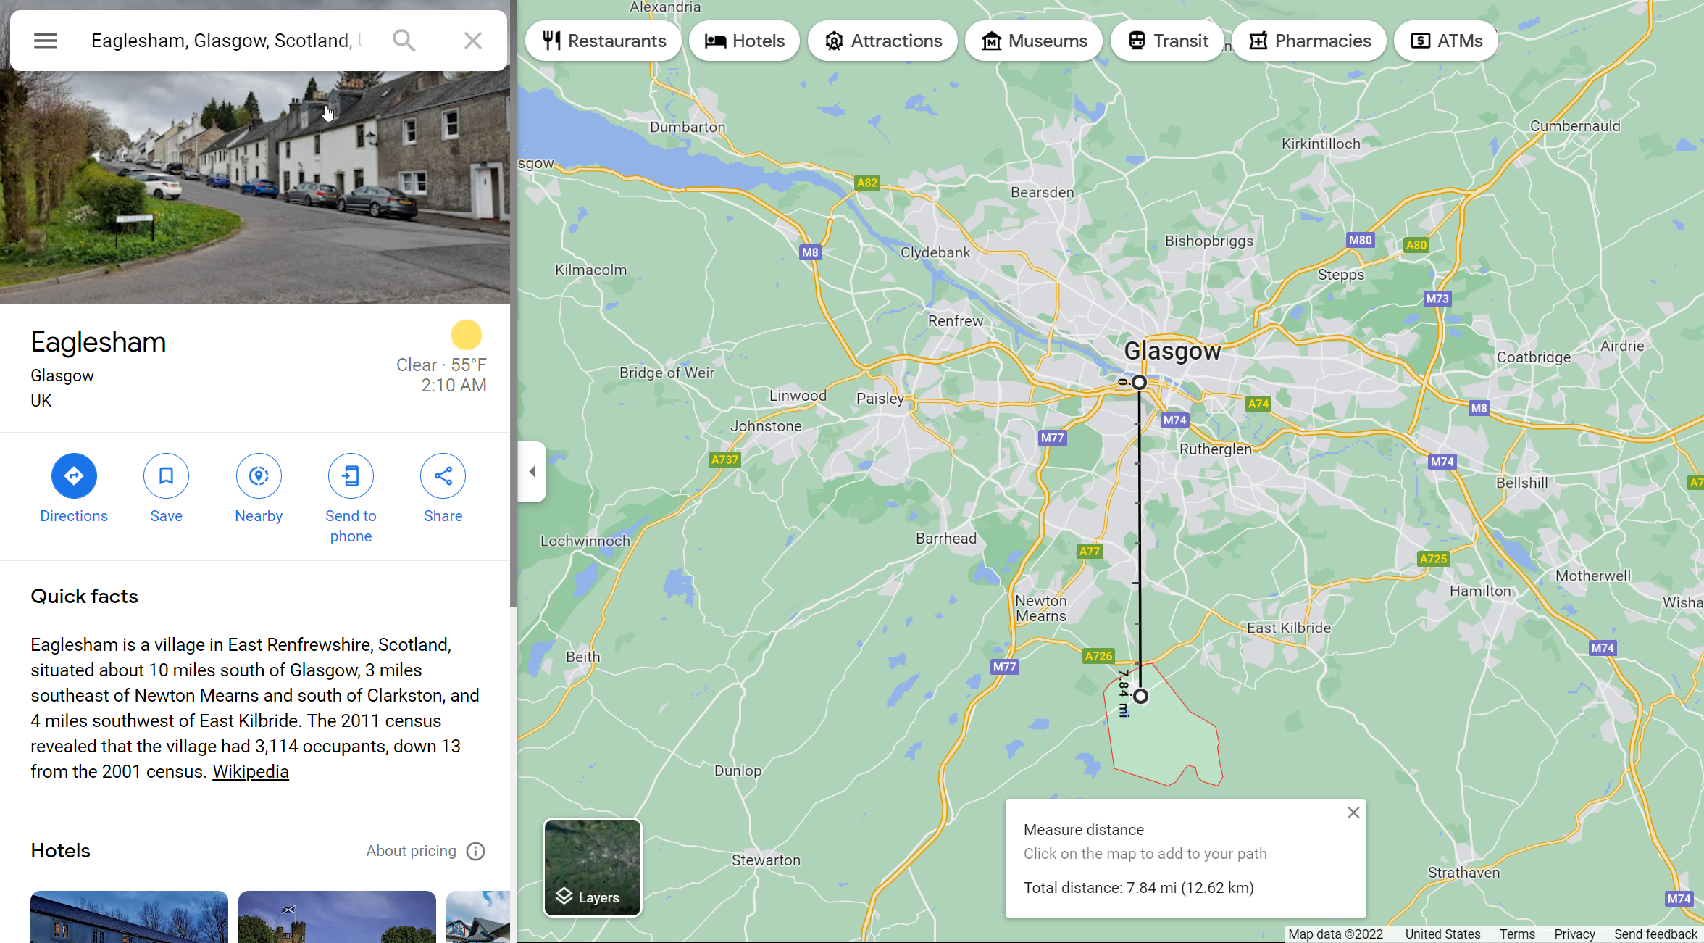Open the Terms link
The image size is (1704, 943).
(1517, 934)
